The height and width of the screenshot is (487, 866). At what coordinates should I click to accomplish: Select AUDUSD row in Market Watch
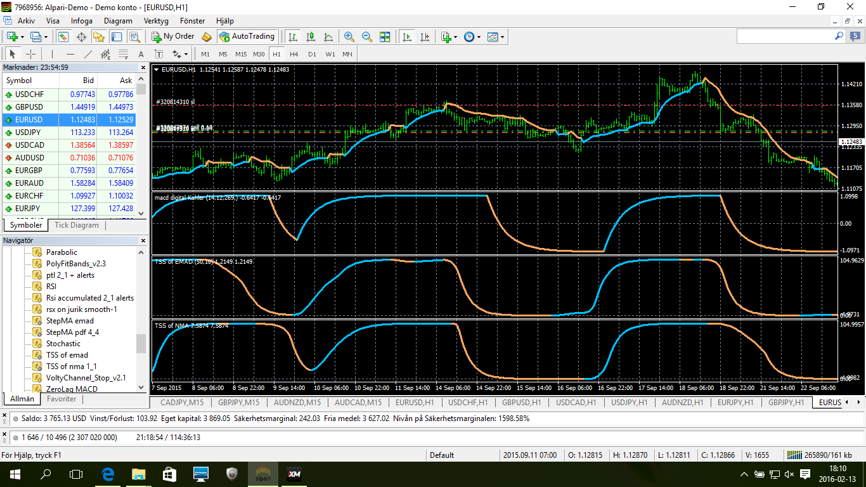[69, 158]
